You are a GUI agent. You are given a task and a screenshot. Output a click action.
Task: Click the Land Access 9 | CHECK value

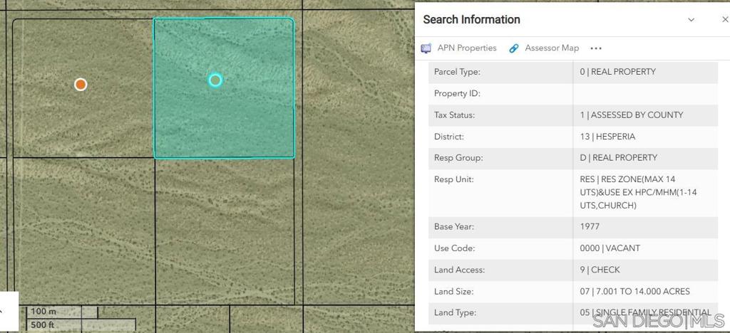(600, 270)
